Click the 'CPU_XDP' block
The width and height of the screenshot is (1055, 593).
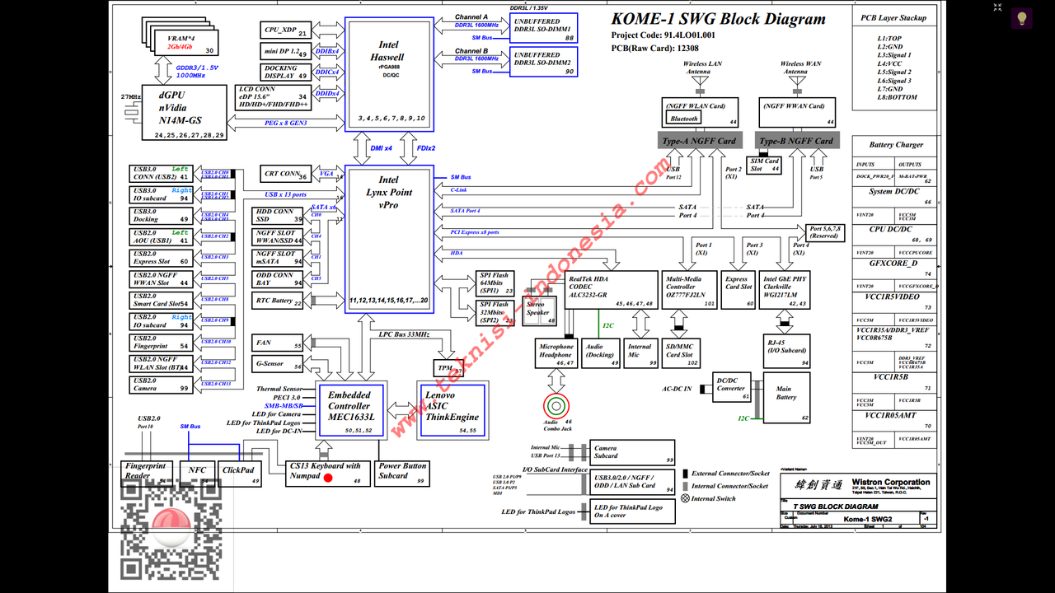[285, 30]
